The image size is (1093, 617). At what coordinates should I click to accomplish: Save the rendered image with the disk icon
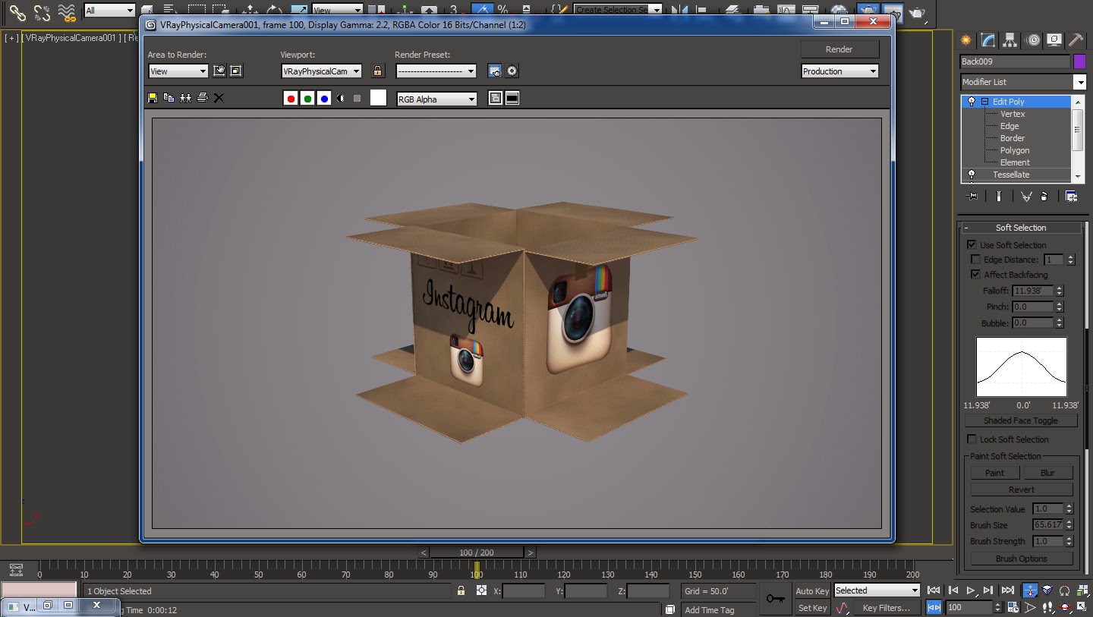[x=153, y=98]
